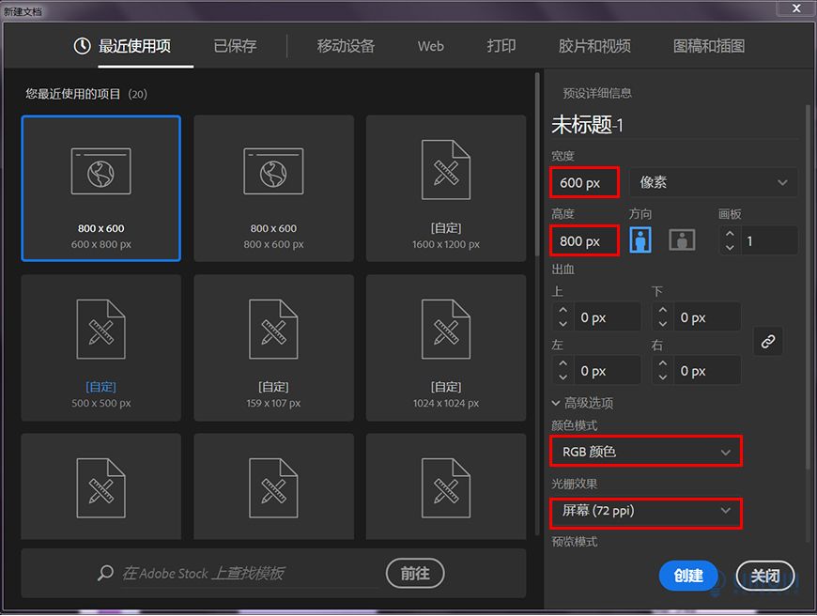Click the ruler-pencil icon of the 159 x 107 preset
Viewport: 817px width, 616px height.
point(273,329)
